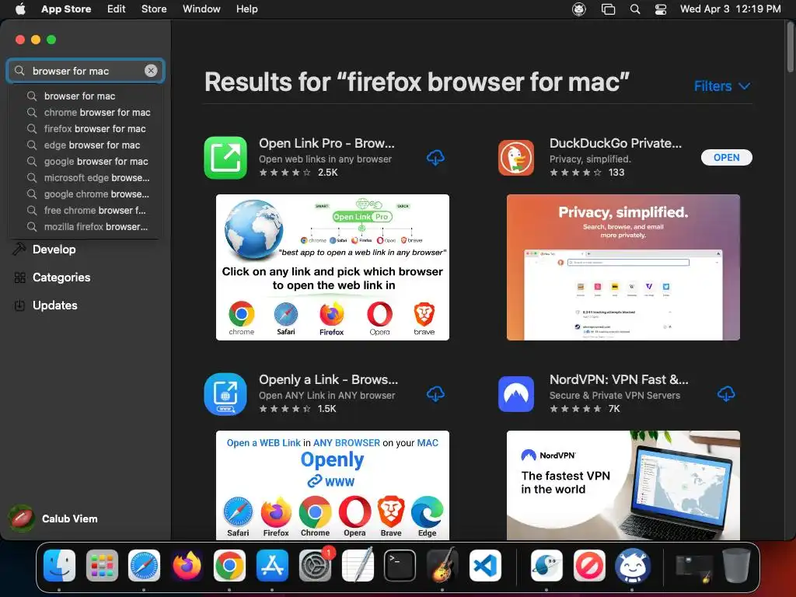Click the Open Link Pro screenshot preview
796x597 pixels.
pyautogui.click(x=333, y=267)
